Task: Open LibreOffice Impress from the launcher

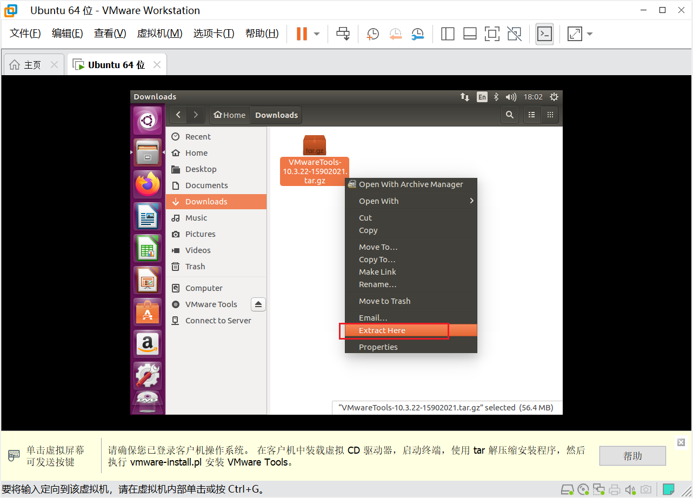Action: (x=148, y=281)
